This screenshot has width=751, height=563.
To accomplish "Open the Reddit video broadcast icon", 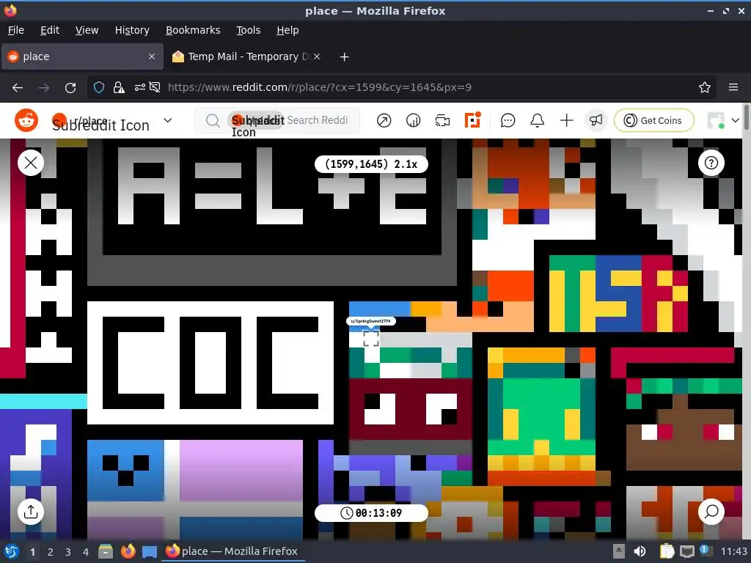I will point(442,121).
